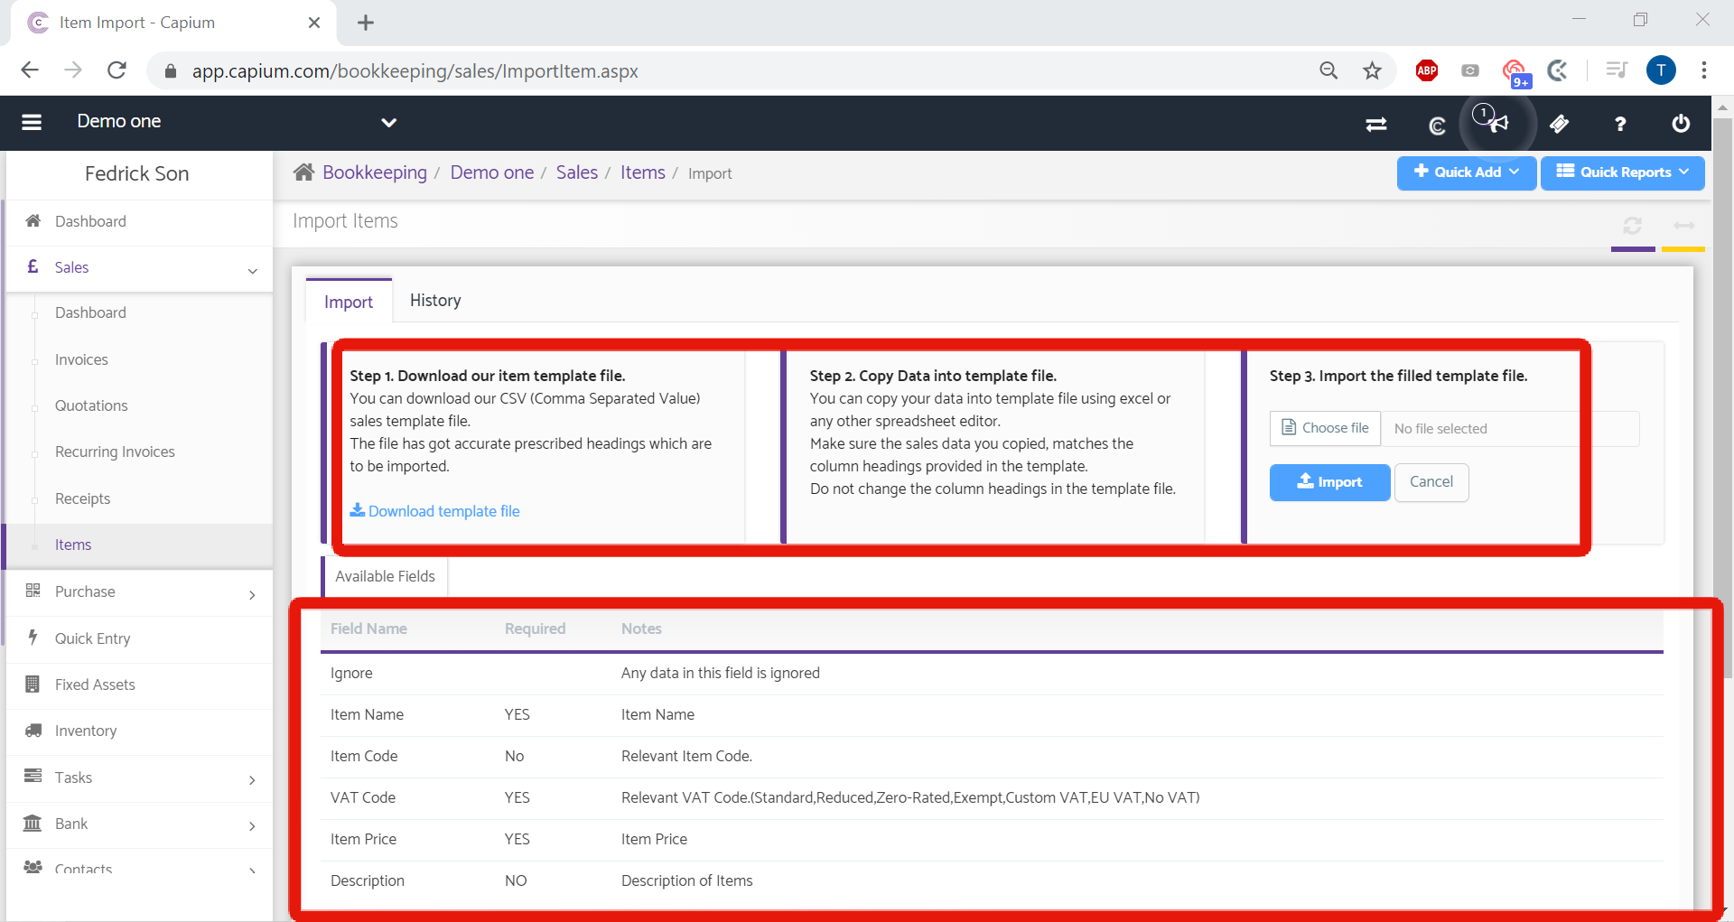The width and height of the screenshot is (1734, 922).
Task: Open browser three-dot menu
Action: tap(1704, 70)
